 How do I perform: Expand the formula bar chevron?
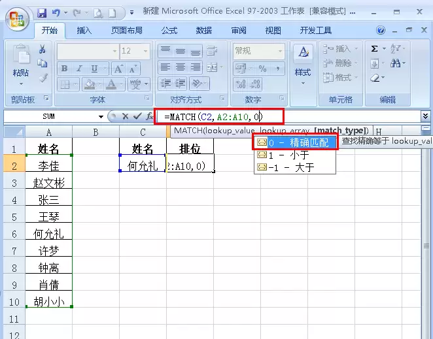[425, 116]
